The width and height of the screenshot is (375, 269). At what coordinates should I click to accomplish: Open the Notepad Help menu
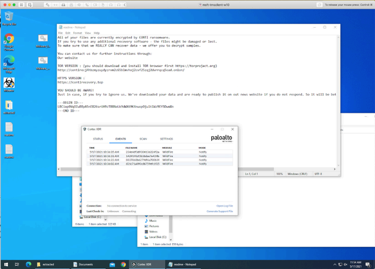(97, 33)
